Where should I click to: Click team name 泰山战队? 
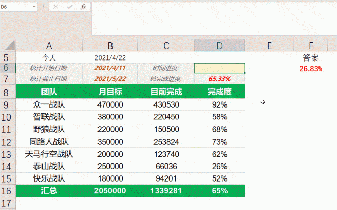pos(49,166)
